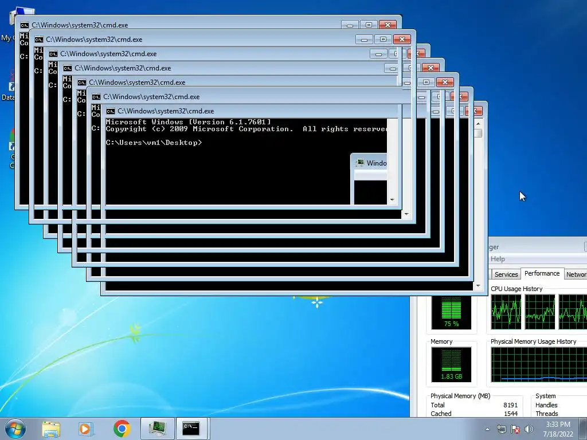
Task: Open system menu icon of the fourth cmd window from top
Action: tap(68, 68)
